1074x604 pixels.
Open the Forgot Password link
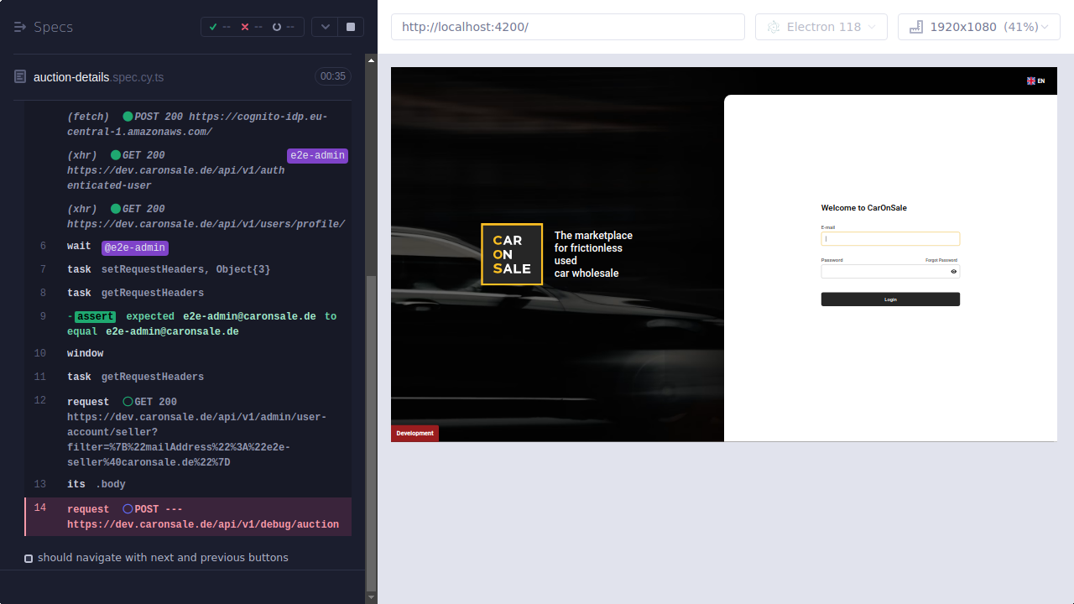coord(941,260)
